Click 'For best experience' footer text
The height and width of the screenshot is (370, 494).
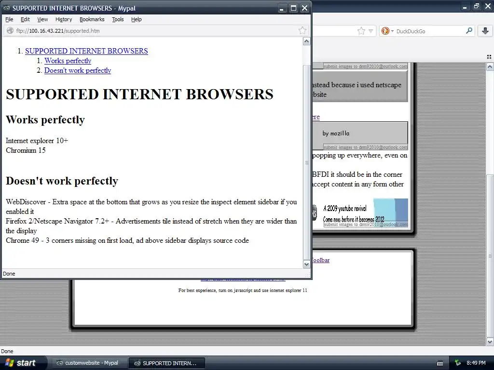(x=243, y=291)
